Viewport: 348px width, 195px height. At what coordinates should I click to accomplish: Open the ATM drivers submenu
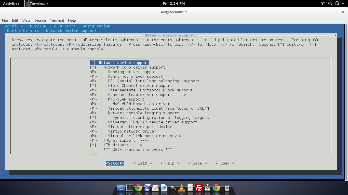[x=123, y=145]
